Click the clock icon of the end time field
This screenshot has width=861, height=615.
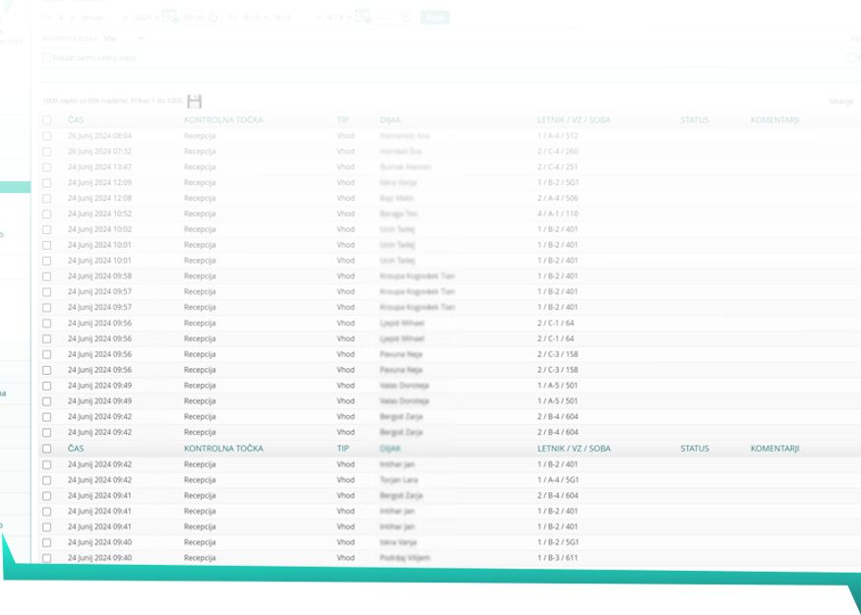(405, 18)
